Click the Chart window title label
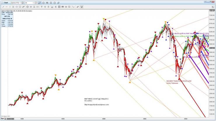 [x=6, y=3]
